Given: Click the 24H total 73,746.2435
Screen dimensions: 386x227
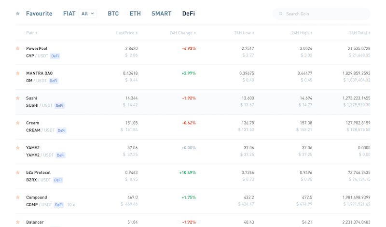Looking at the screenshot, I should pos(359,172).
